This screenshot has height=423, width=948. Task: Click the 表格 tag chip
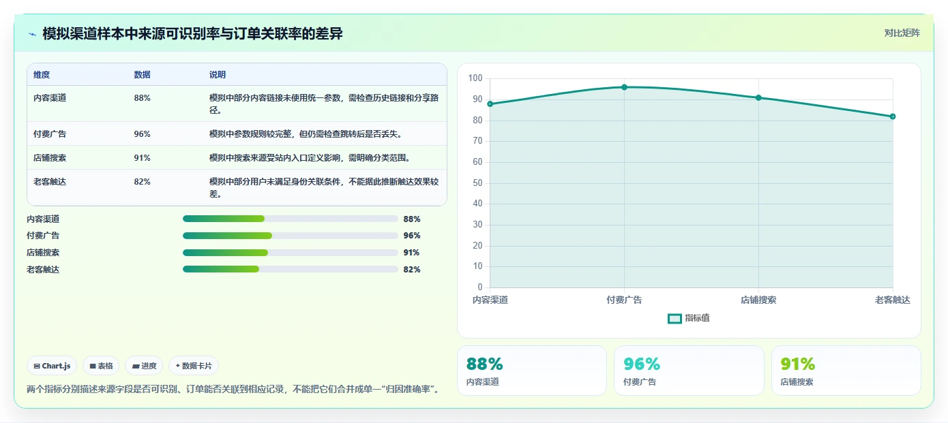click(x=101, y=366)
